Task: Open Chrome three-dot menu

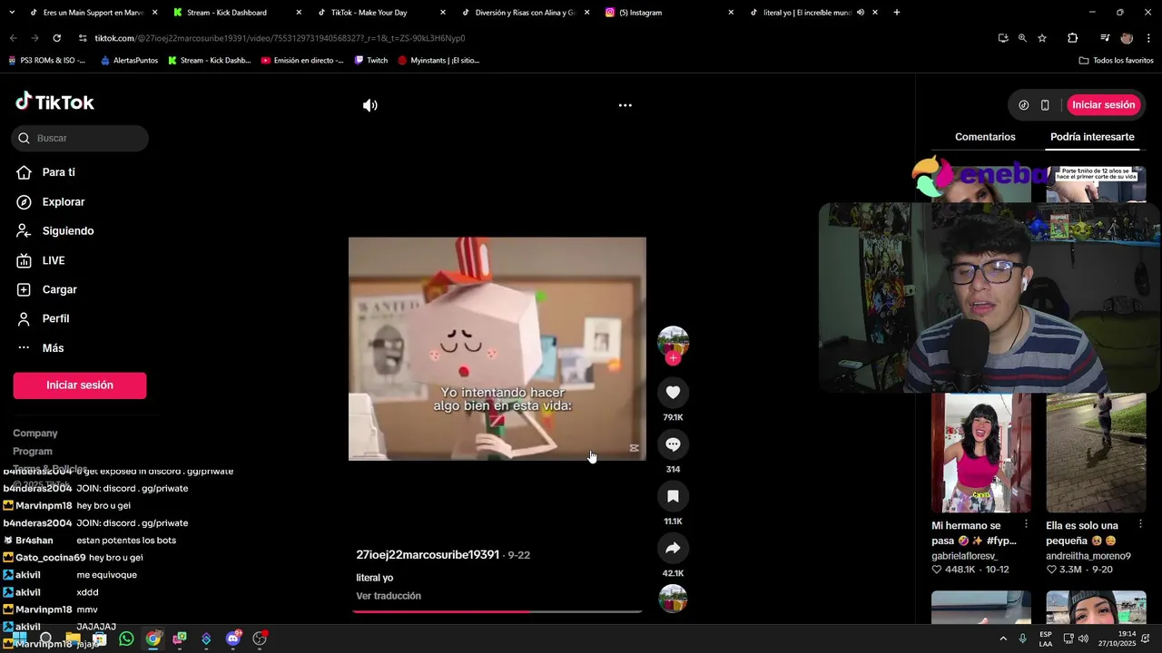Action: pos(1147,38)
